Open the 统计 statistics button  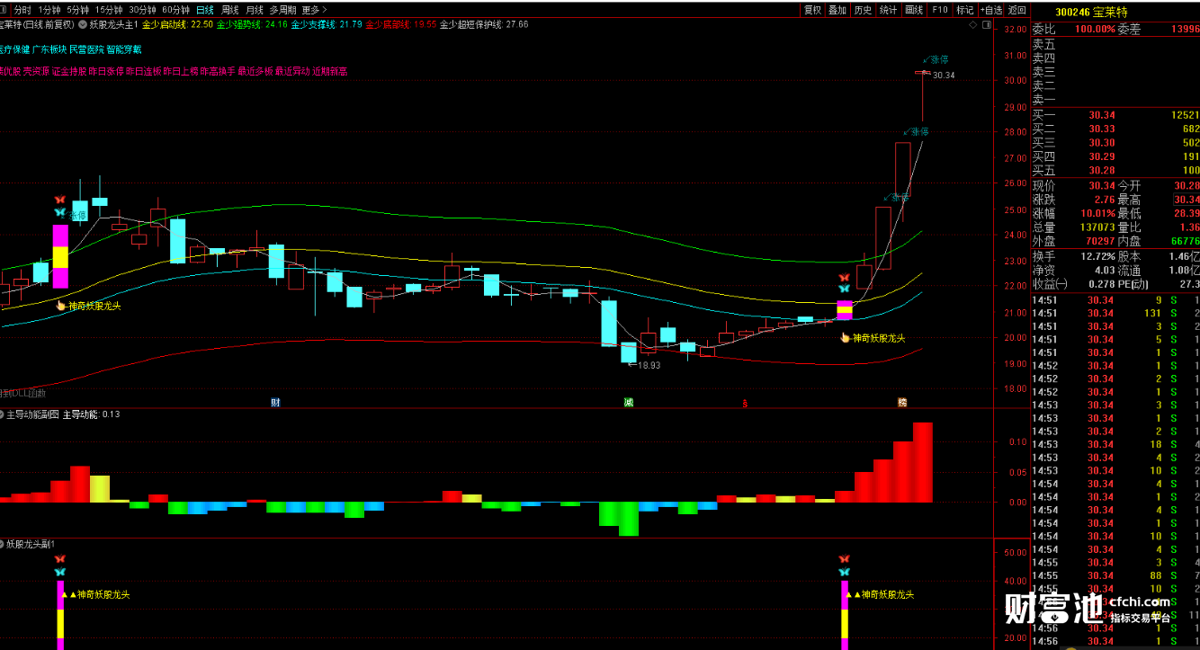pos(888,10)
